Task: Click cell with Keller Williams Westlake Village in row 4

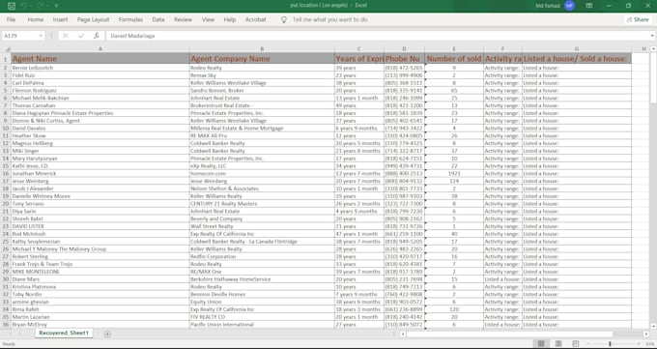Action: coord(262,82)
